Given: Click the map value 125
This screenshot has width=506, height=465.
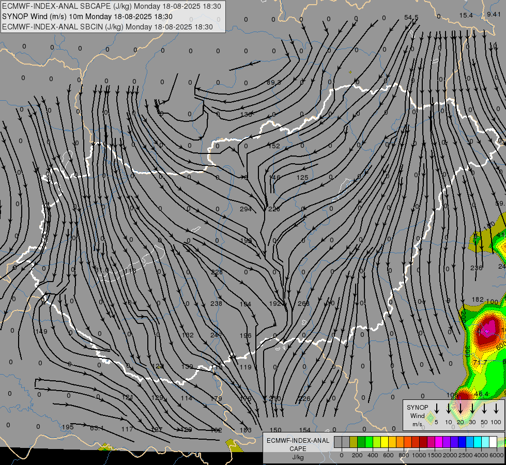Looking at the screenshot, I should pos(302,178).
